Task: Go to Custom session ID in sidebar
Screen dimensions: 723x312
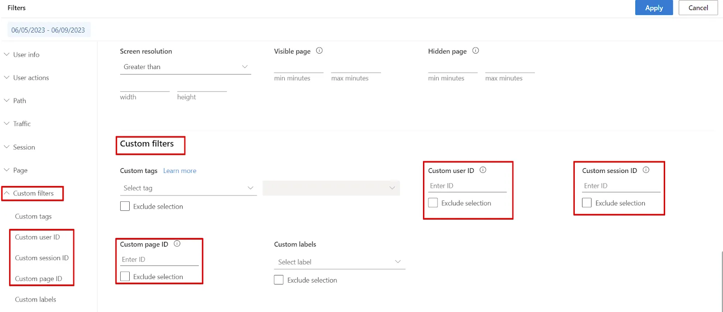Action: tap(42, 258)
